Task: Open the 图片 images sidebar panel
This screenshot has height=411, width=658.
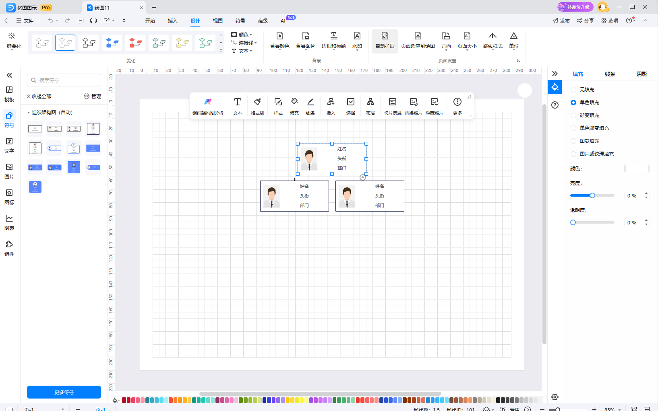Action: [x=9, y=171]
